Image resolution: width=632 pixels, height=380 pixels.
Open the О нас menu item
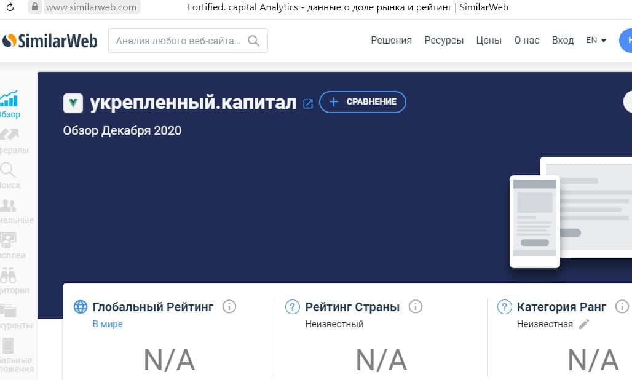pyautogui.click(x=526, y=41)
